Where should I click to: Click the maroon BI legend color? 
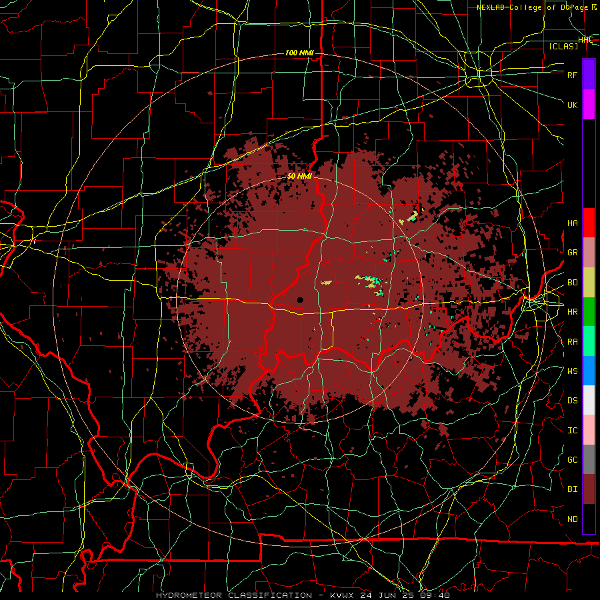589,489
